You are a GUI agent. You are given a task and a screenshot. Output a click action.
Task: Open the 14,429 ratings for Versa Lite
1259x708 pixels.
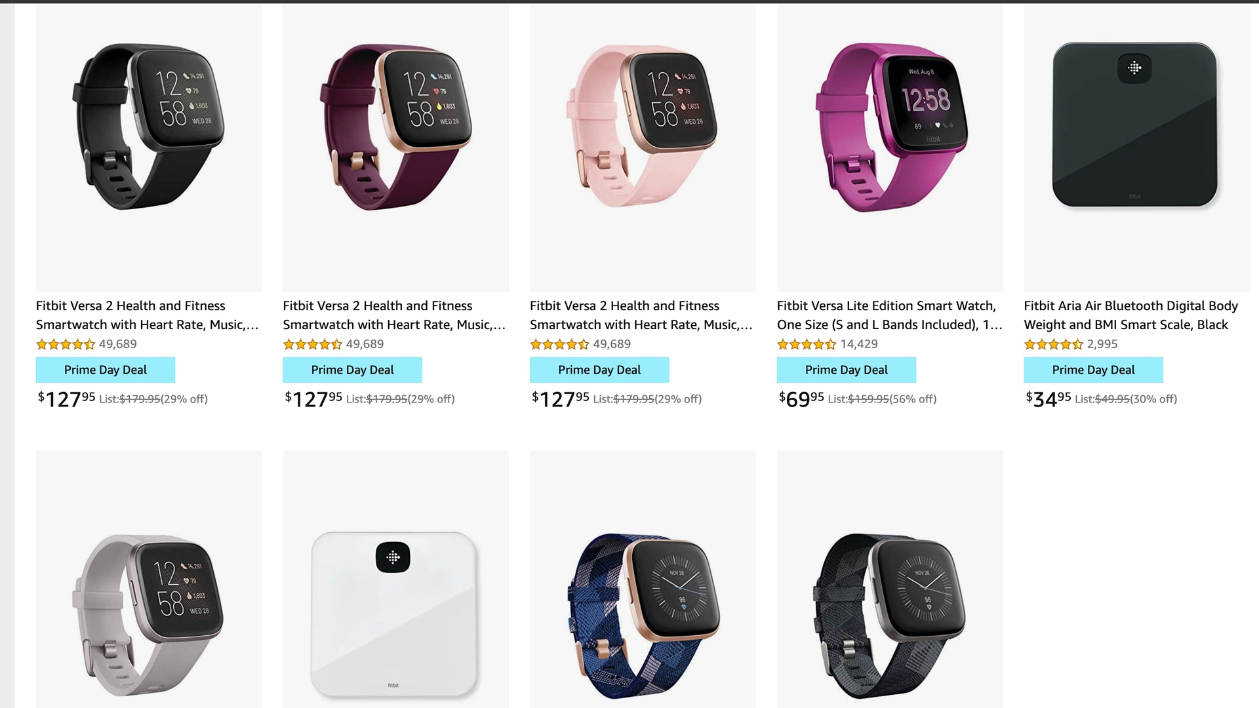[859, 344]
